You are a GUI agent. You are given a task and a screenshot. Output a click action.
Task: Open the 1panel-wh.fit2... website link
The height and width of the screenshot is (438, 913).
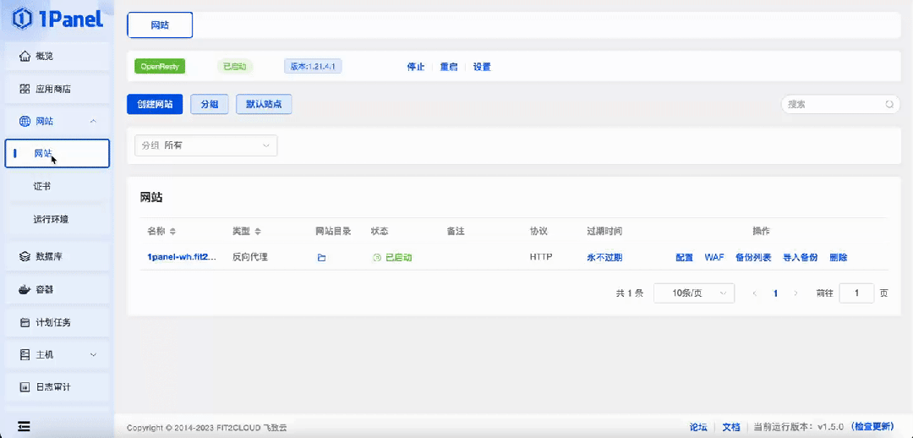182,257
